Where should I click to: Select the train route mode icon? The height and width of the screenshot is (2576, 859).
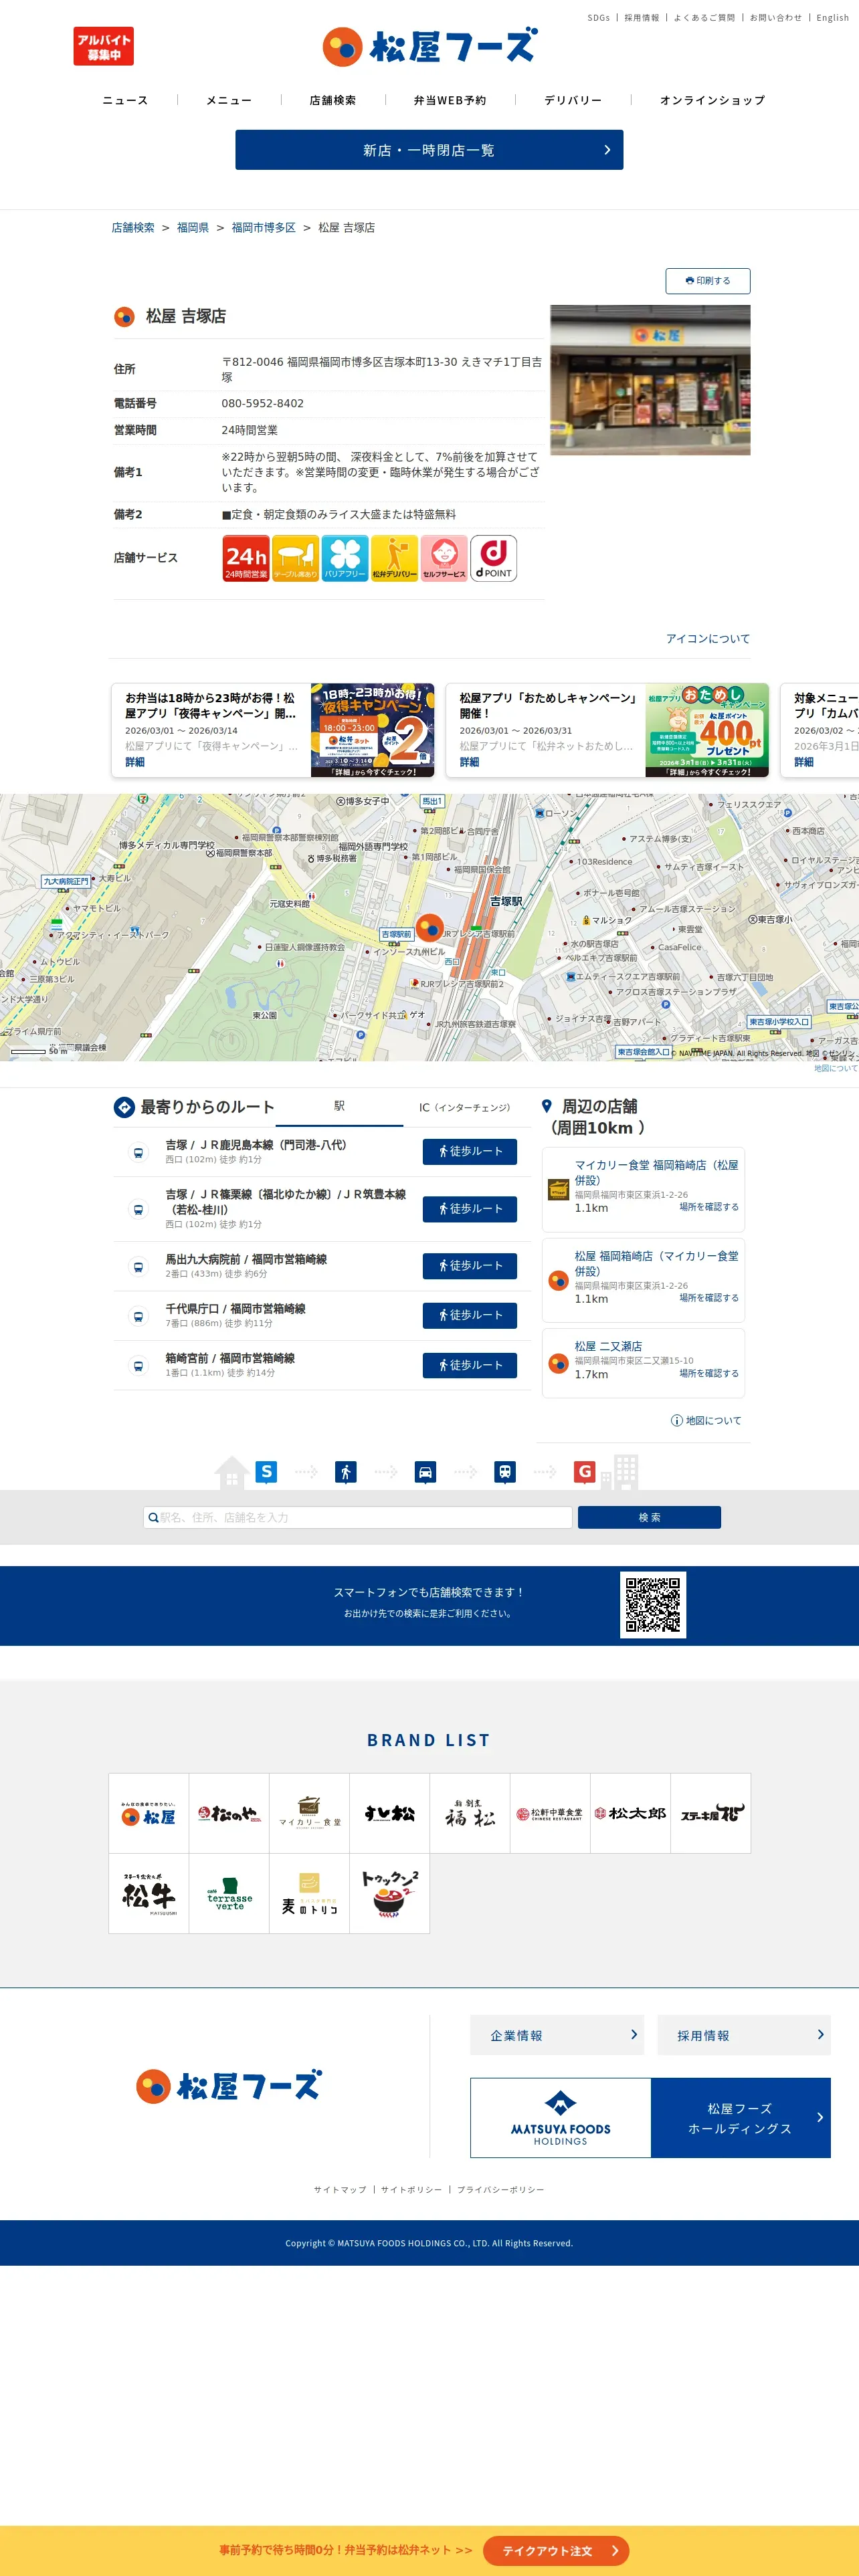(x=505, y=1471)
